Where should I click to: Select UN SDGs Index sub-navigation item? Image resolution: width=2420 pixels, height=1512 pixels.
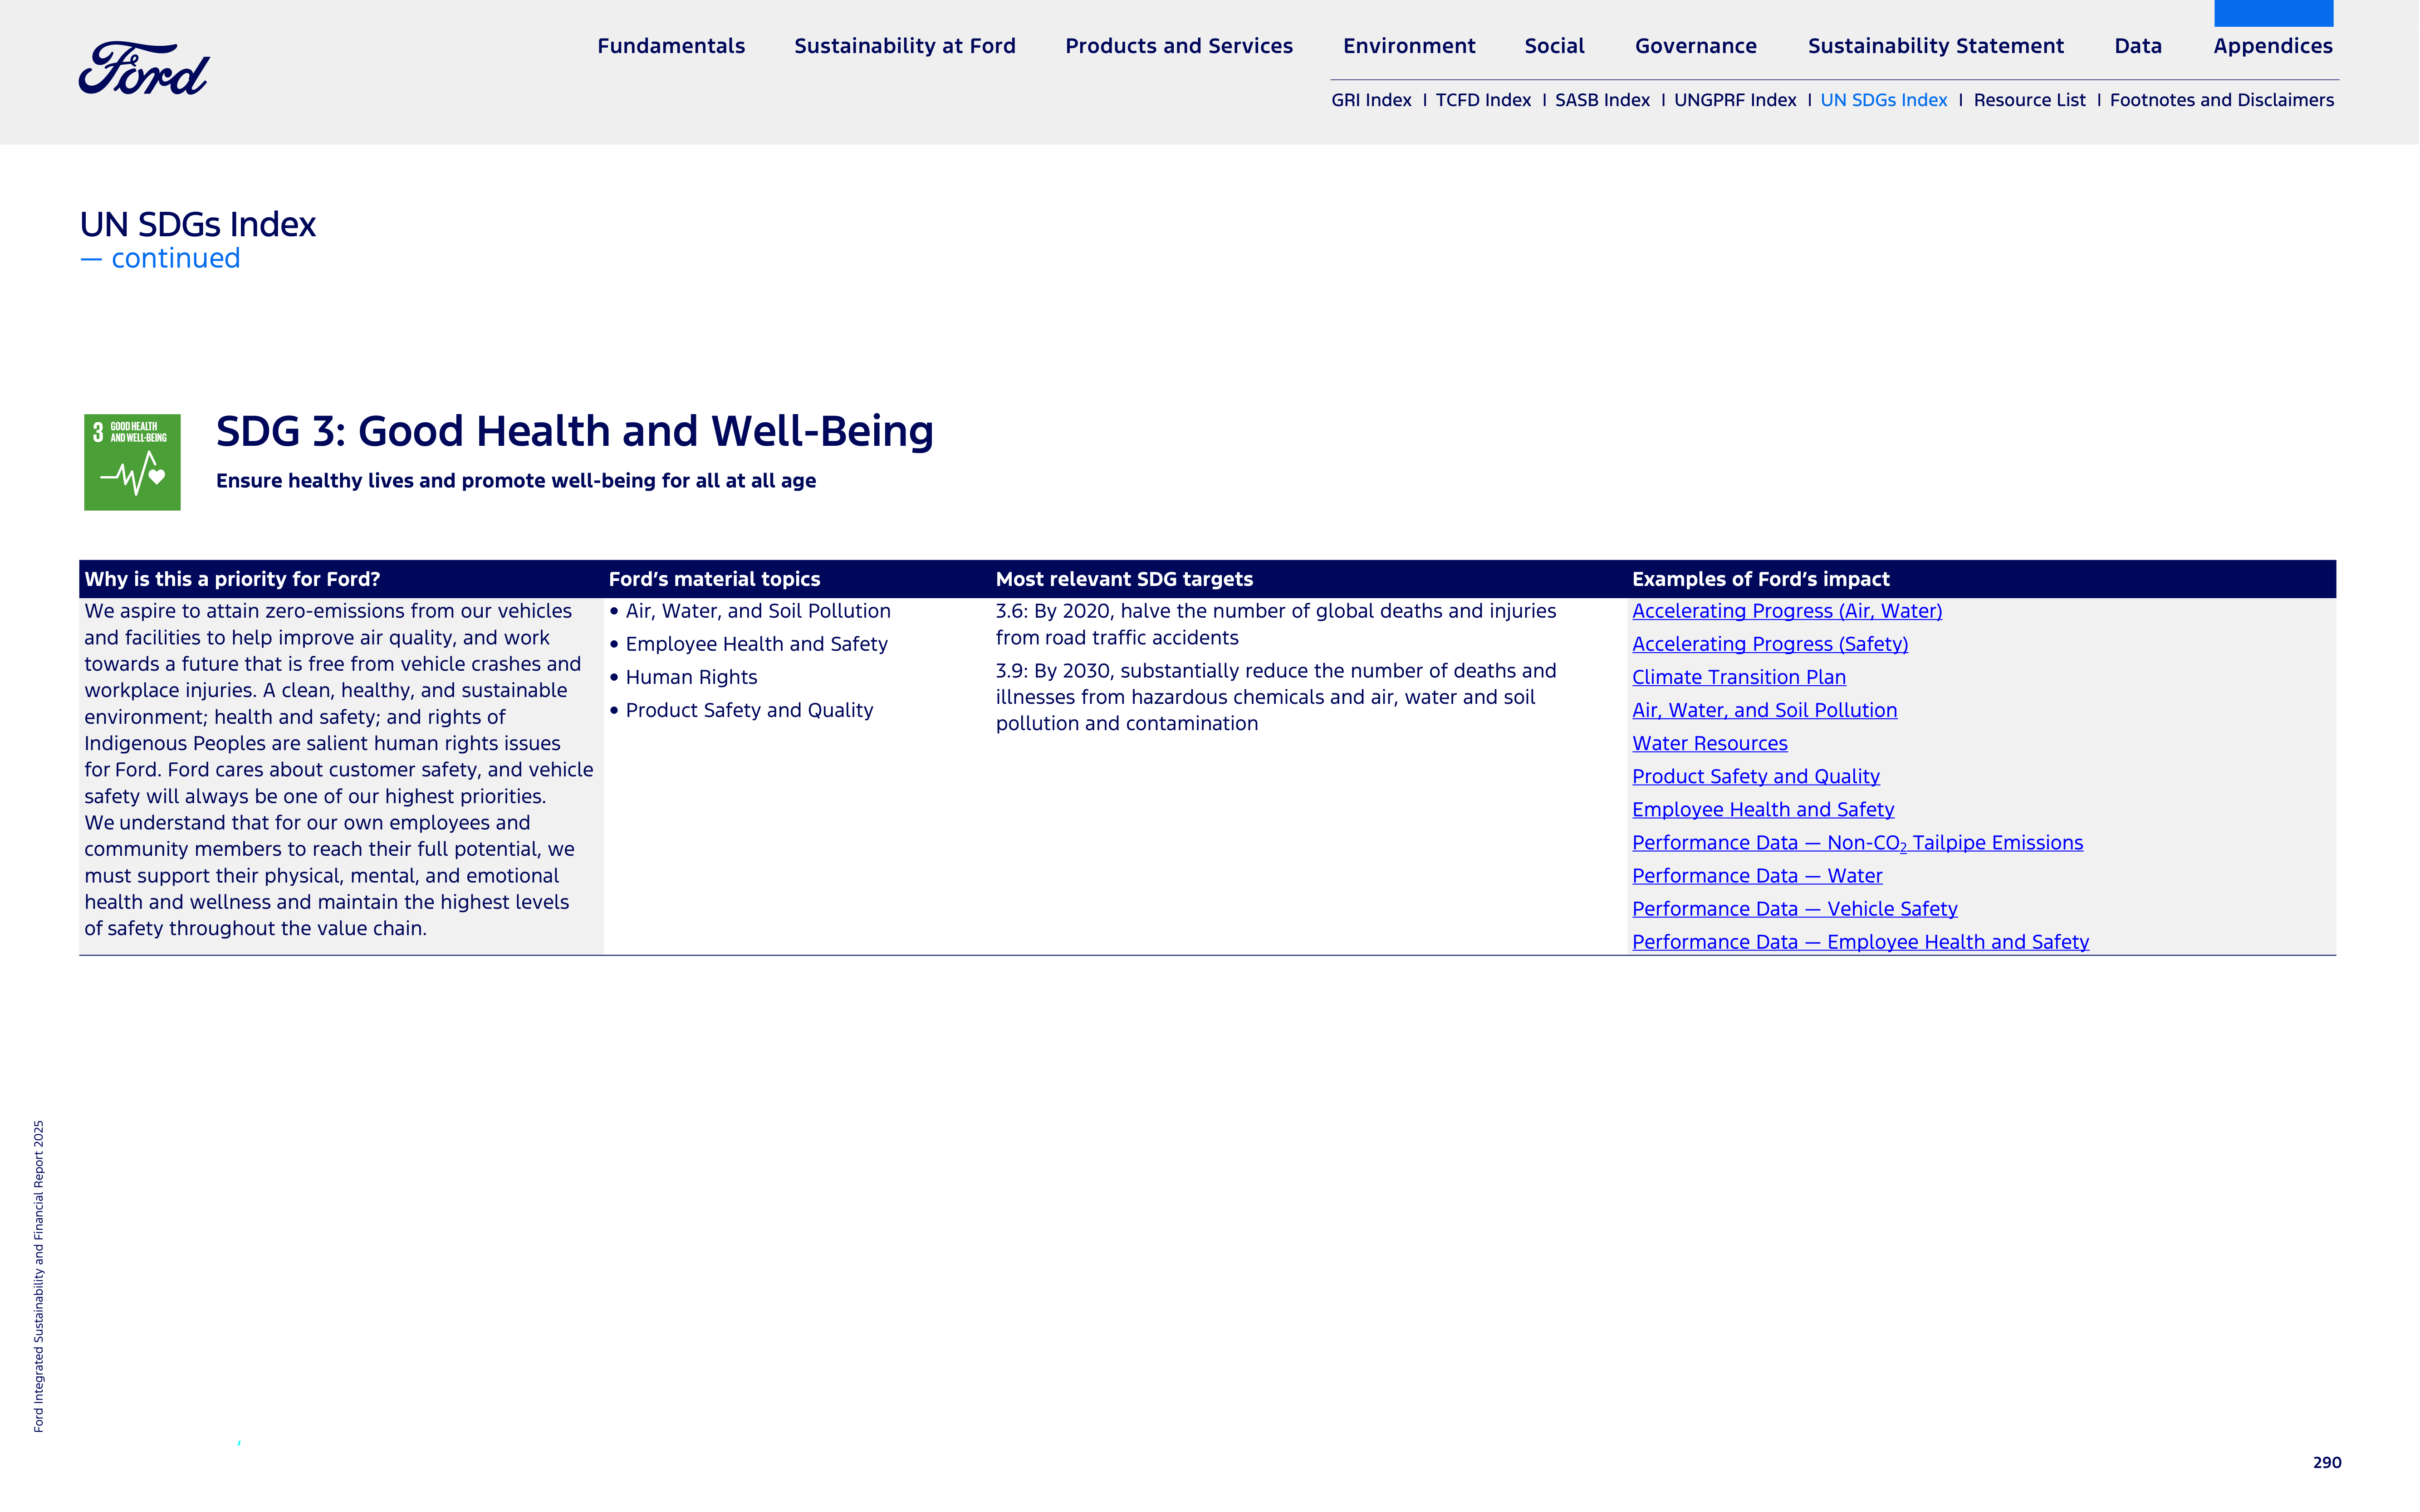pos(1884,100)
